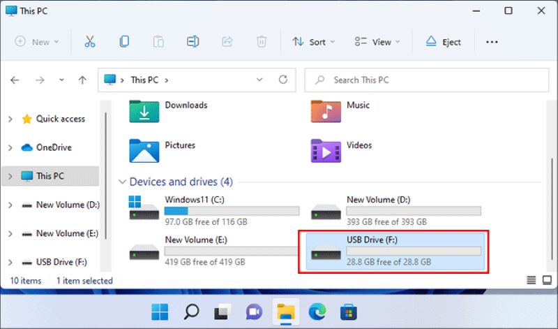Collapse Devices and drives group

[x=122, y=182]
